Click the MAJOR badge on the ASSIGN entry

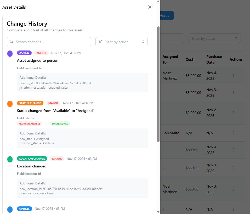41,53
